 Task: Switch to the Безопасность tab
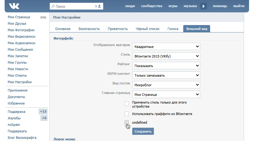click(89, 29)
